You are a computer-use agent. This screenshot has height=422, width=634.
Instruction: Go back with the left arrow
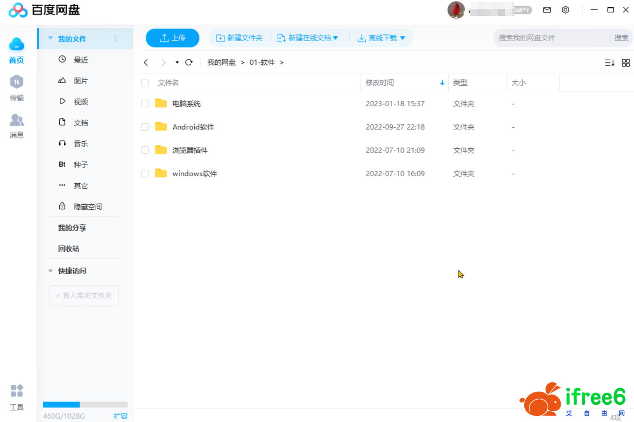tap(146, 62)
